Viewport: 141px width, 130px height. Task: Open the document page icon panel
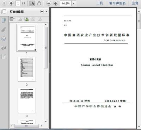4,57
